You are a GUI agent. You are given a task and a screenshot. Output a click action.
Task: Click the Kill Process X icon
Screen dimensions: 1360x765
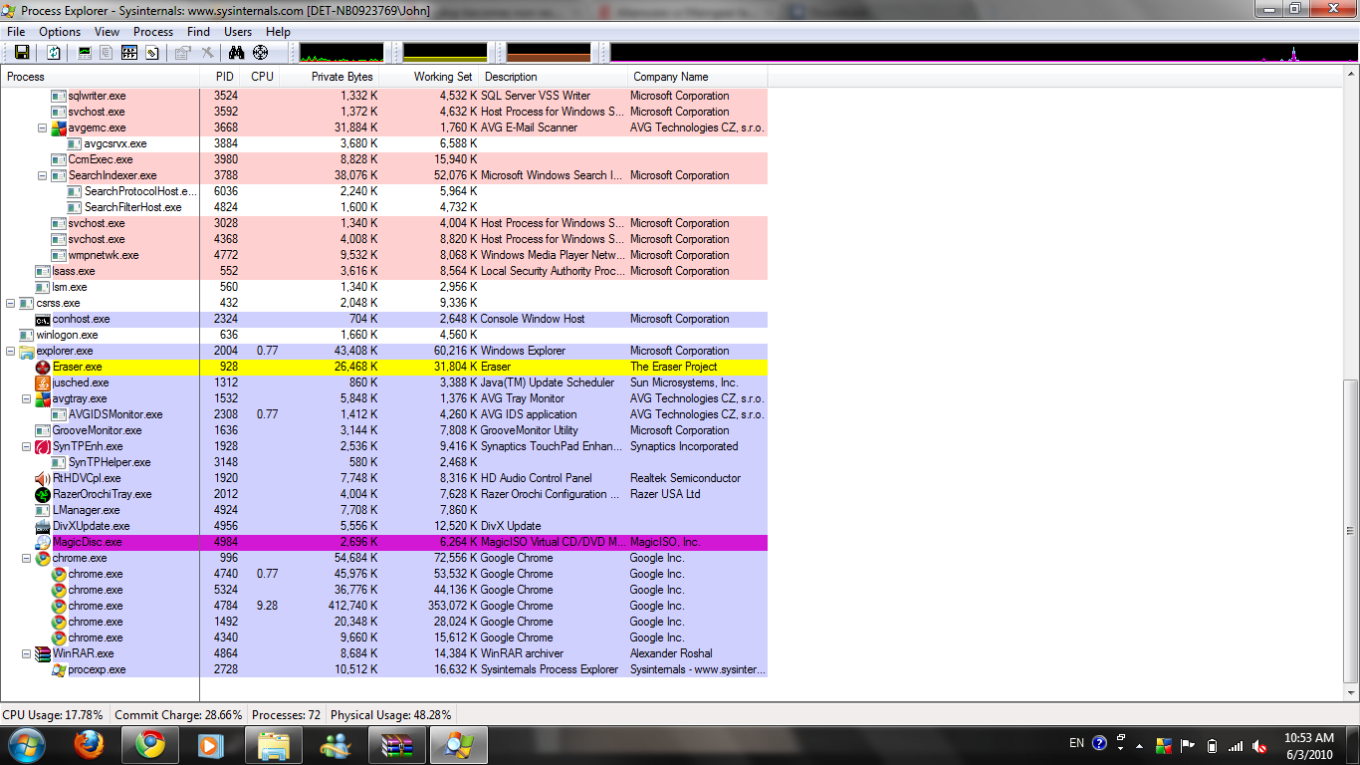207,53
